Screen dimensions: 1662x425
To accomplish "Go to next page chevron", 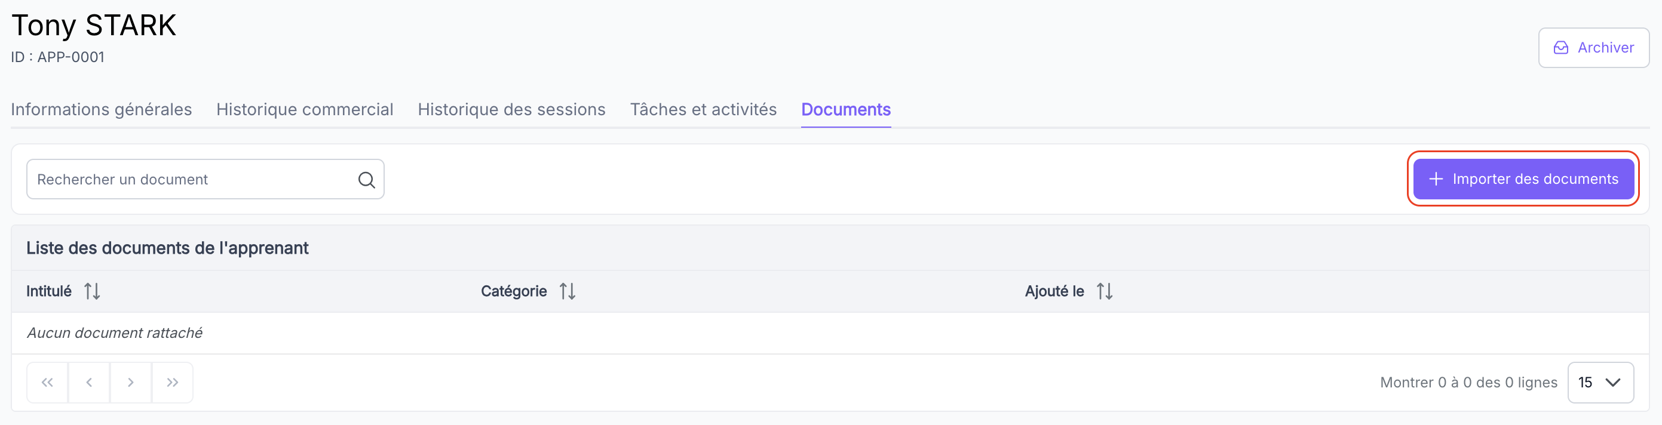I will click(130, 383).
